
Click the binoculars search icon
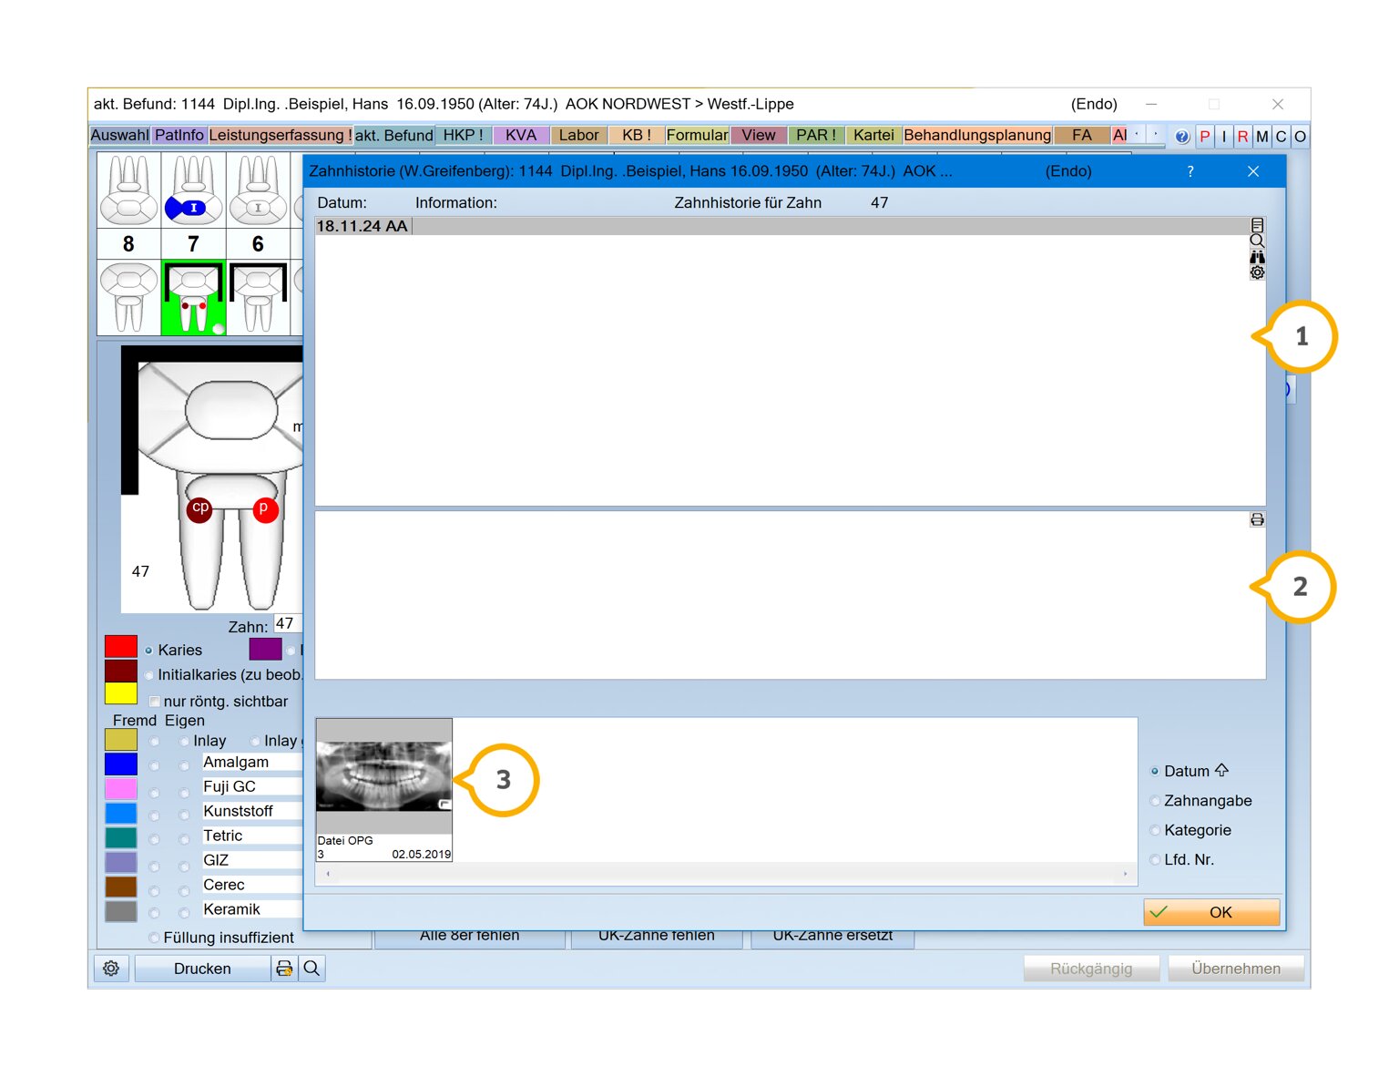(1257, 257)
